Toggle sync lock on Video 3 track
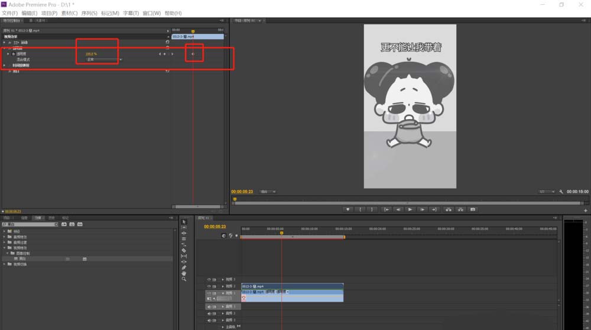The height and width of the screenshot is (330, 591). pos(214,279)
